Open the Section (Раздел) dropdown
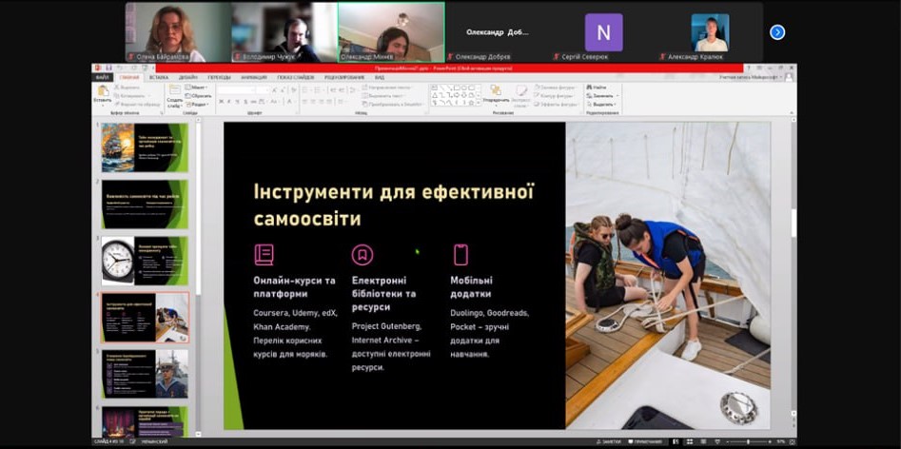 (x=198, y=105)
